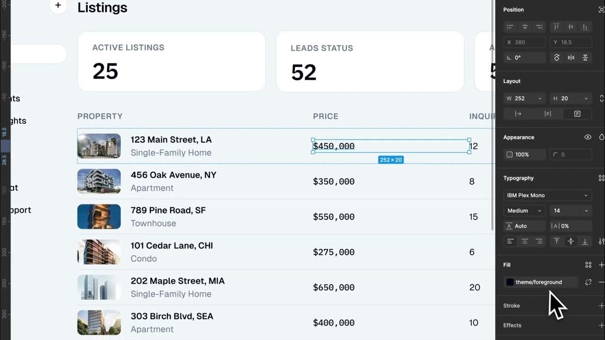Click text align center in Typography

click(x=525, y=241)
